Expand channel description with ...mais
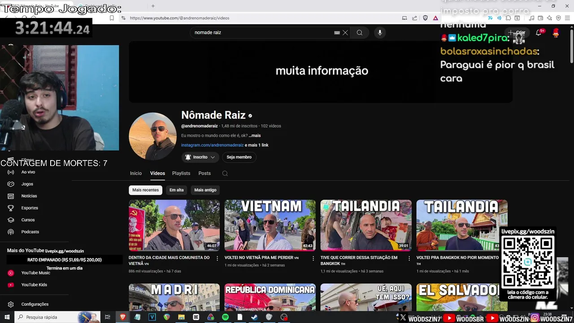 255,135
